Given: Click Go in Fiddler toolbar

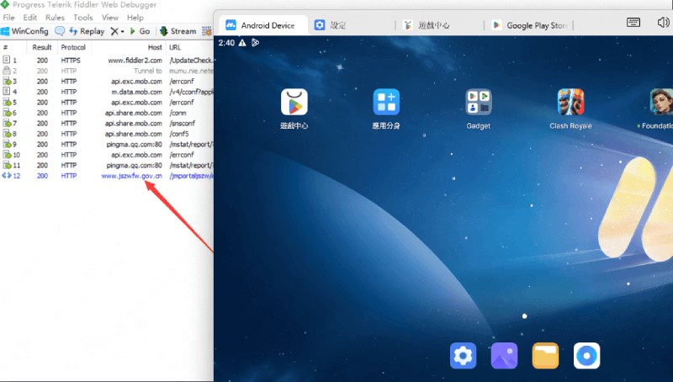Looking at the screenshot, I should 140,31.
